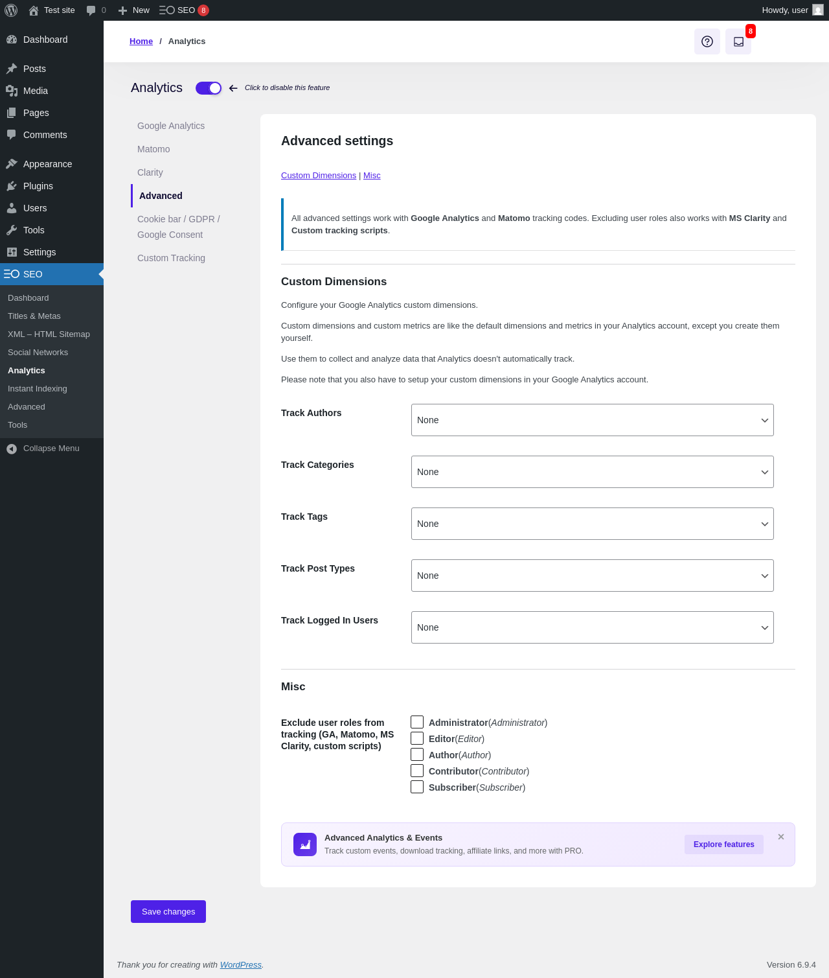Open the Custom Tracking tab
The image size is (829, 978).
[x=171, y=258]
